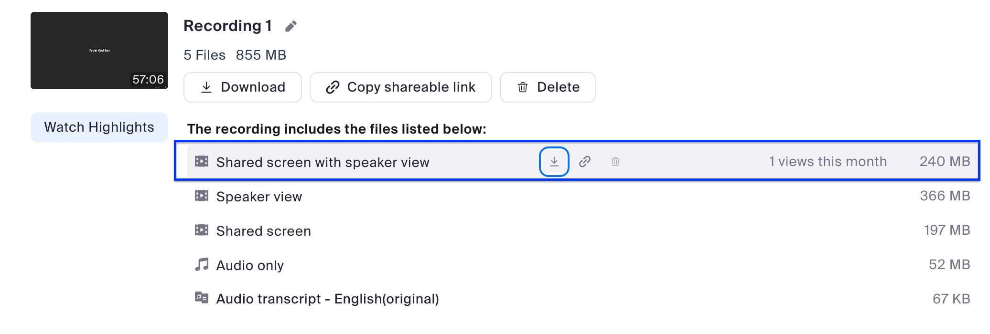Delete the Shared screen with speaker view file
Viewport: 990px width, 334px height.
click(615, 162)
